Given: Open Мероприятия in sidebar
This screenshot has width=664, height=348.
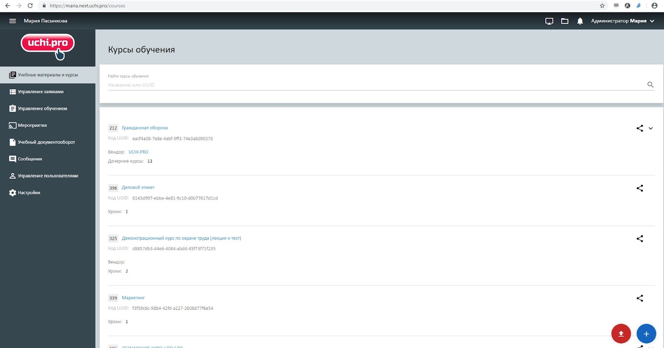Looking at the screenshot, I should click(x=48, y=125).
